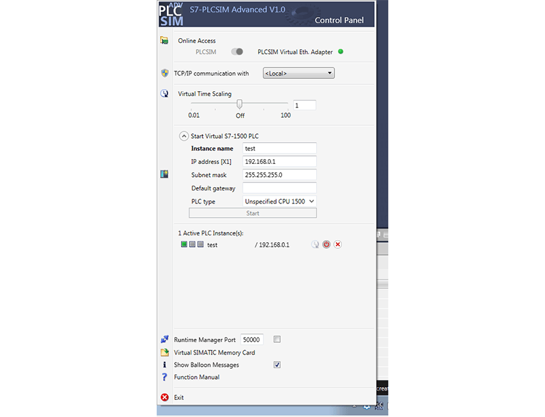The image size is (545, 417).
Task: Click the Subnet mask field
Action: (279, 175)
